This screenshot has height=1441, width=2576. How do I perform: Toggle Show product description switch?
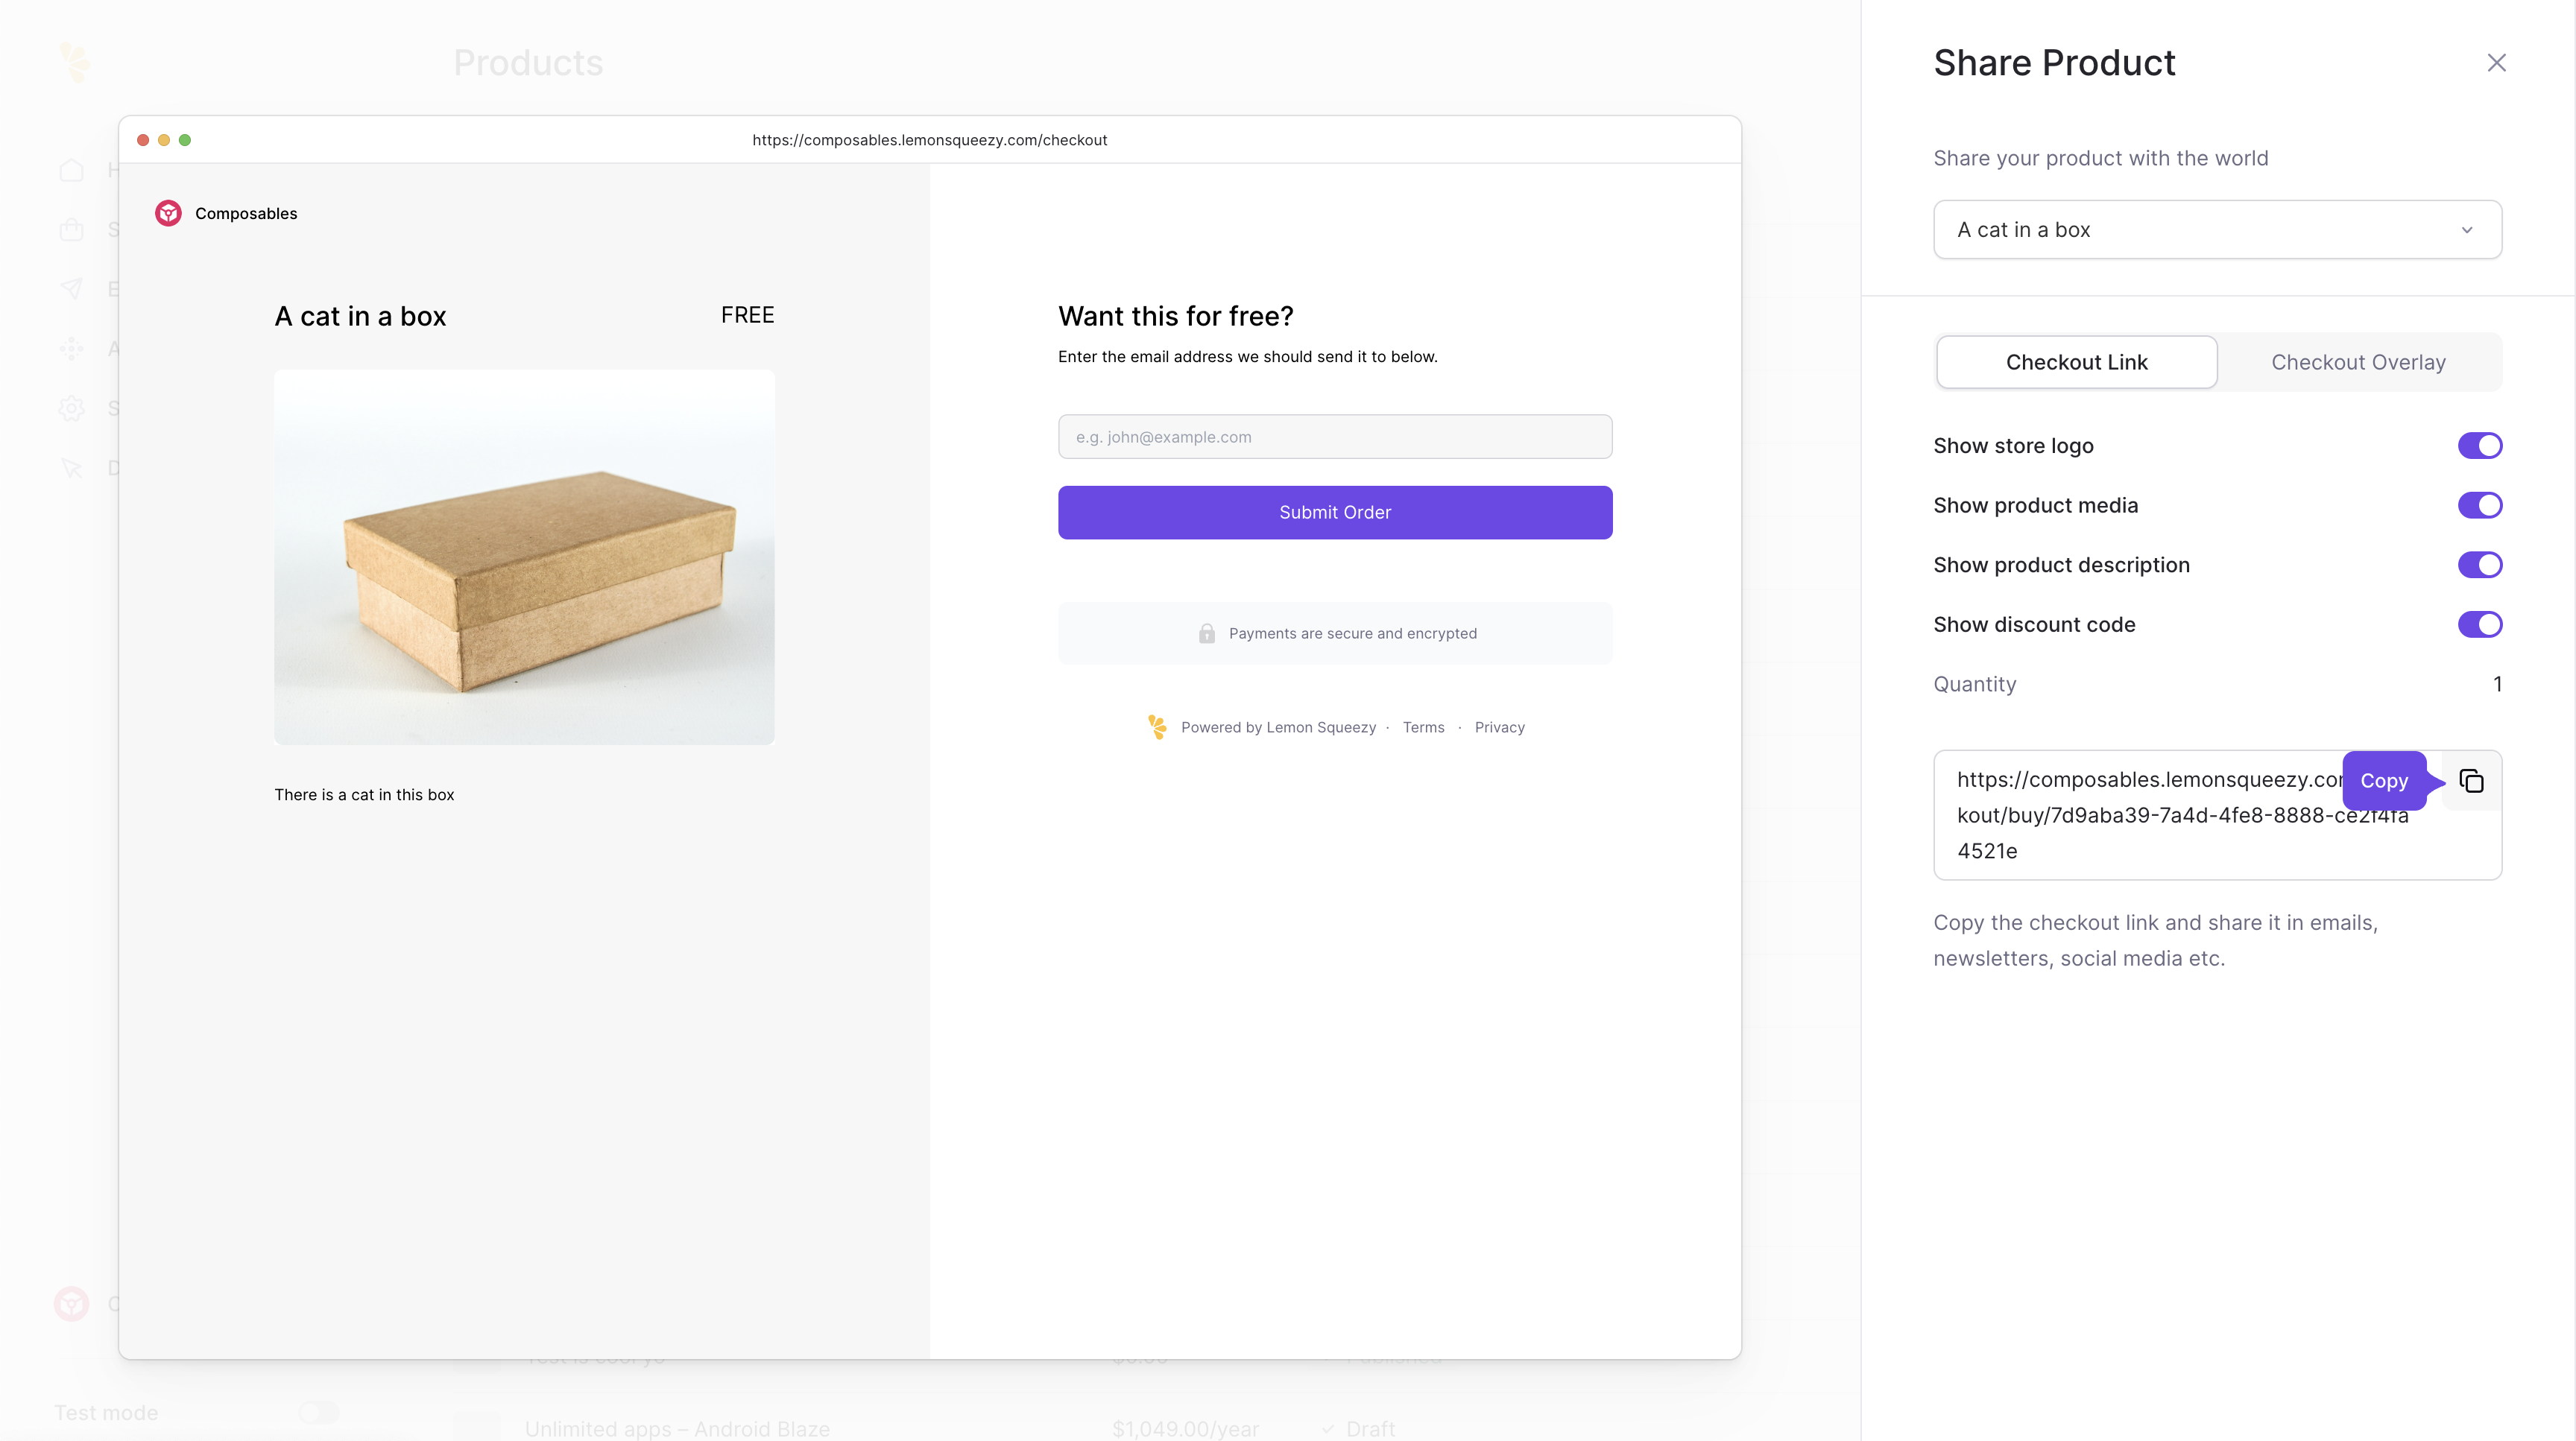2480,565
